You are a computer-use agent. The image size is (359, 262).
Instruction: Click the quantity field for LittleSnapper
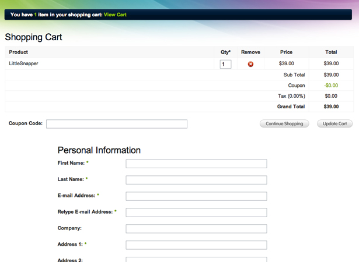(x=225, y=64)
